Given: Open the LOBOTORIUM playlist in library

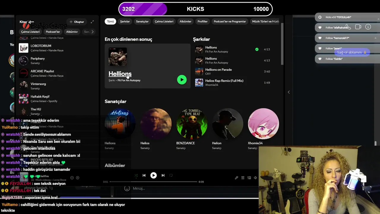Looking at the screenshot, I should pyautogui.click(x=56, y=48).
